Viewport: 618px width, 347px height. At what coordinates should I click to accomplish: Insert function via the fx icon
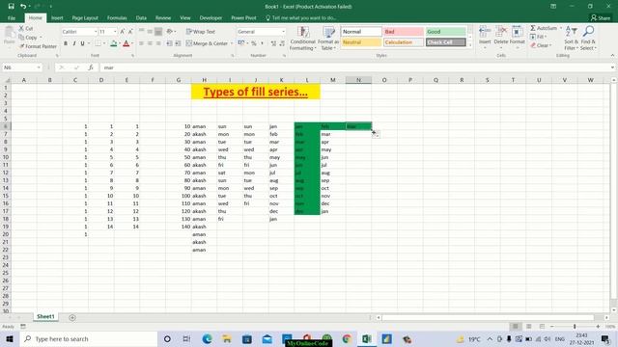[91, 67]
